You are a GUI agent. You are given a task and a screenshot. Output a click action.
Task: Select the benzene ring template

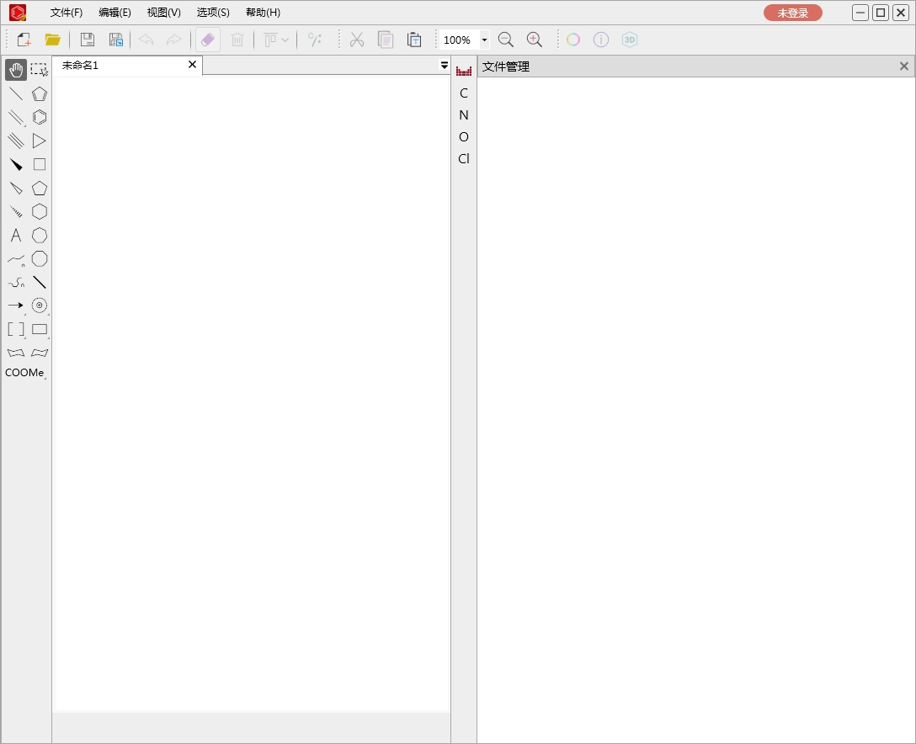pyautogui.click(x=39, y=117)
